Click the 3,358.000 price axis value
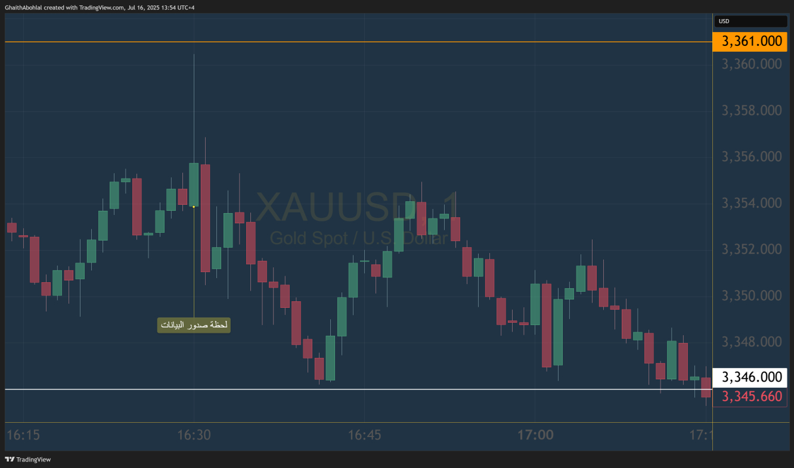 click(x=752, y=111)
